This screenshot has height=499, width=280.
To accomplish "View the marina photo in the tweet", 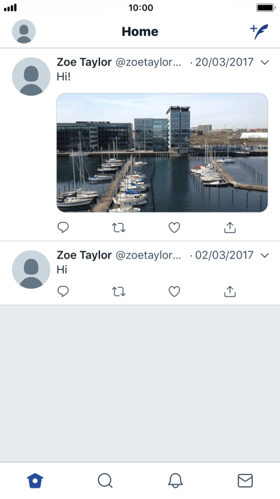I will [x=162, y=153].
